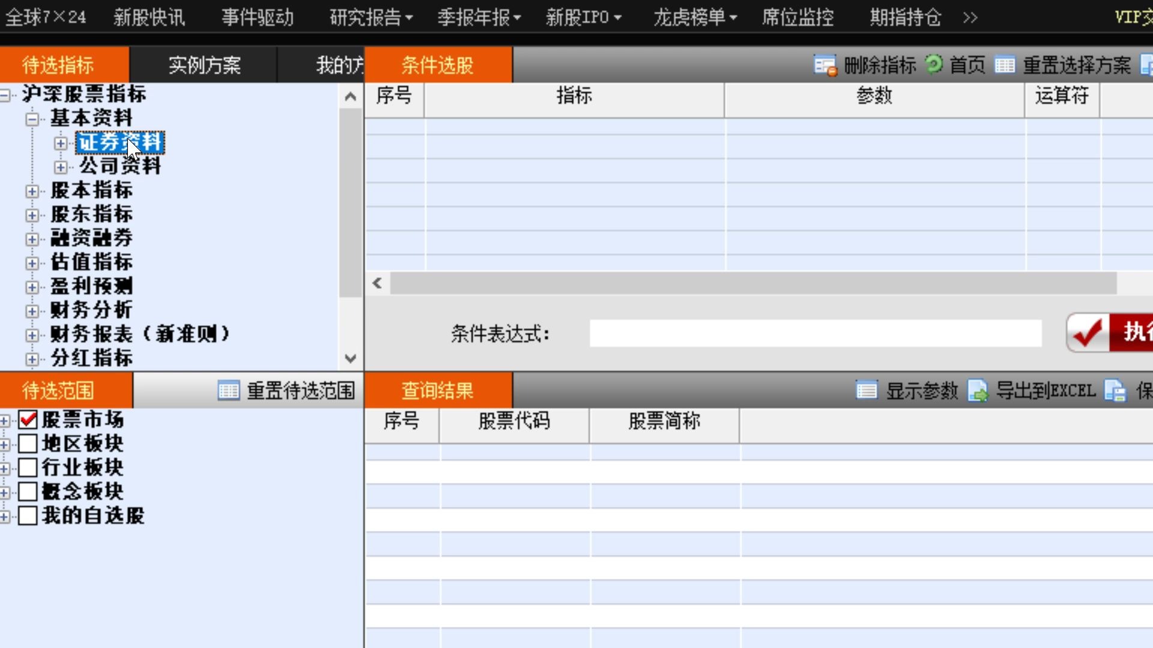
Task: Expand the 证券资料 tree node
Action: (60, 143)
